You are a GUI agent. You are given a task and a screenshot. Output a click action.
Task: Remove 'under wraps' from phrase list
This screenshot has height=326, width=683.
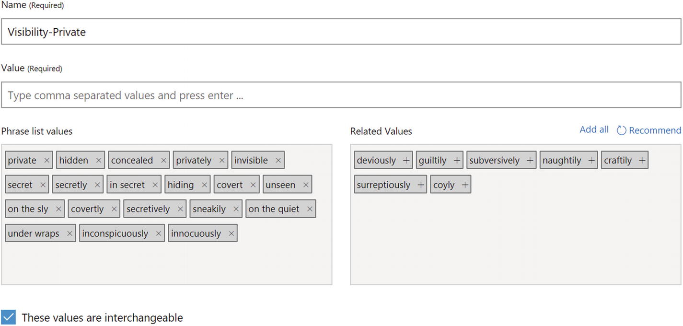(x=69, y=233)
